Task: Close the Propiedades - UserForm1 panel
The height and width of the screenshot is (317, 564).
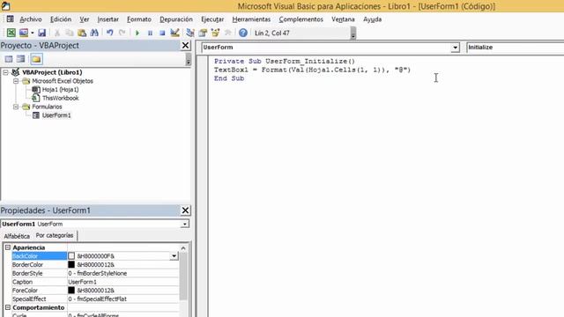Action: [185, 210]
